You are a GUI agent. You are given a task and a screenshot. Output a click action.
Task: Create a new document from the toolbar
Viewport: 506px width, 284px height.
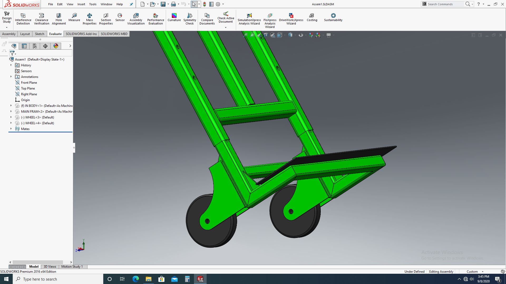[x=143, y=4]
